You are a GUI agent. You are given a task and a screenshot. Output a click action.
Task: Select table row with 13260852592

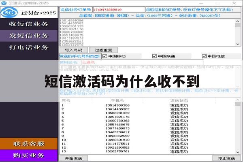[x=147, y=136]
